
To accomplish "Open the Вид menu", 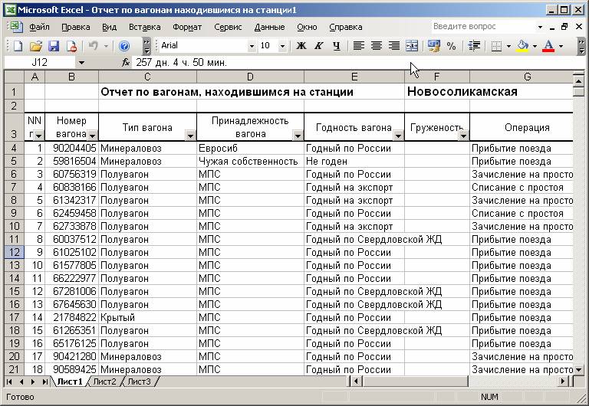I will click(110, 27).
